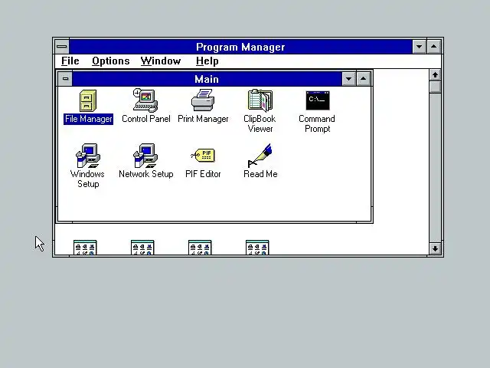Select the Print Manager printer icon
490x368 pixels.
coord(203,100)
